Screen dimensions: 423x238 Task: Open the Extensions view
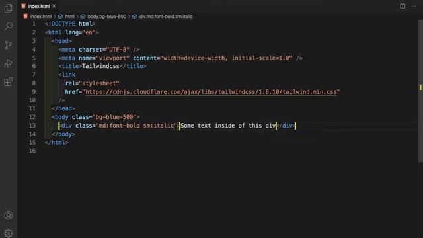click(9, 81)
